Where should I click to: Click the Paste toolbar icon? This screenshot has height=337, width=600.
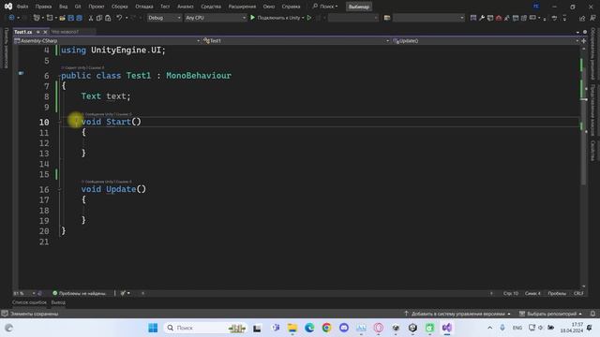108,18
